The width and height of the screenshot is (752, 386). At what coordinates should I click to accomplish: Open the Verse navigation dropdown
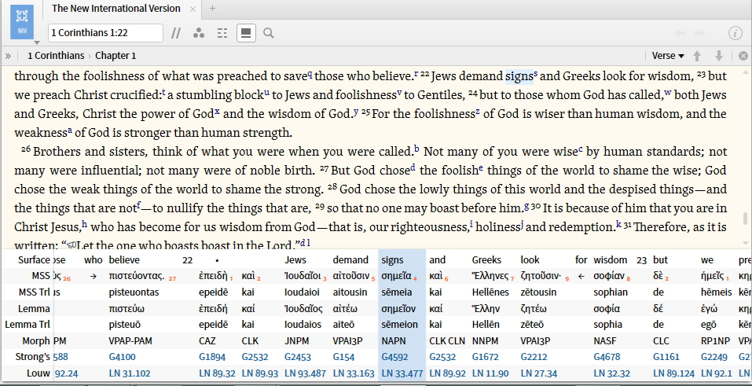click(x=668, y=56)
